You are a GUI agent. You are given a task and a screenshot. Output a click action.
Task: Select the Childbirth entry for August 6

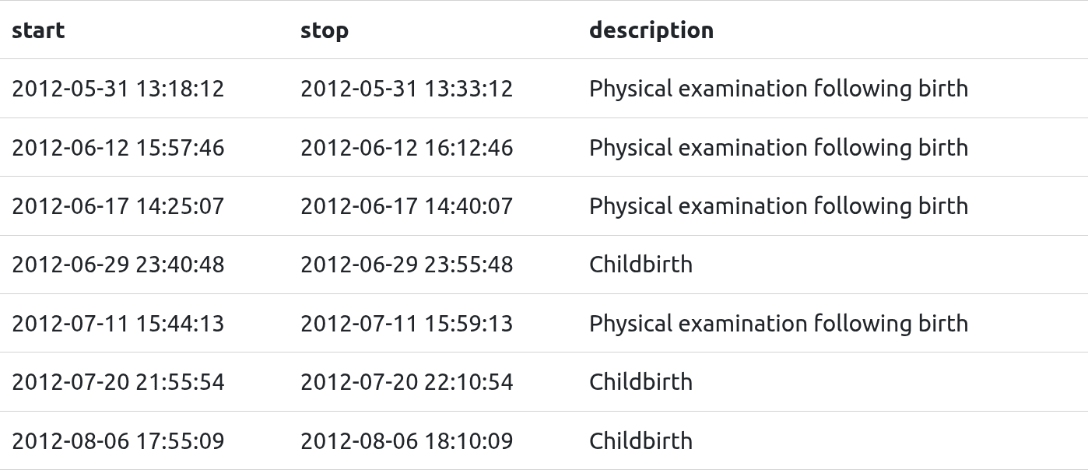click(641, 441)
